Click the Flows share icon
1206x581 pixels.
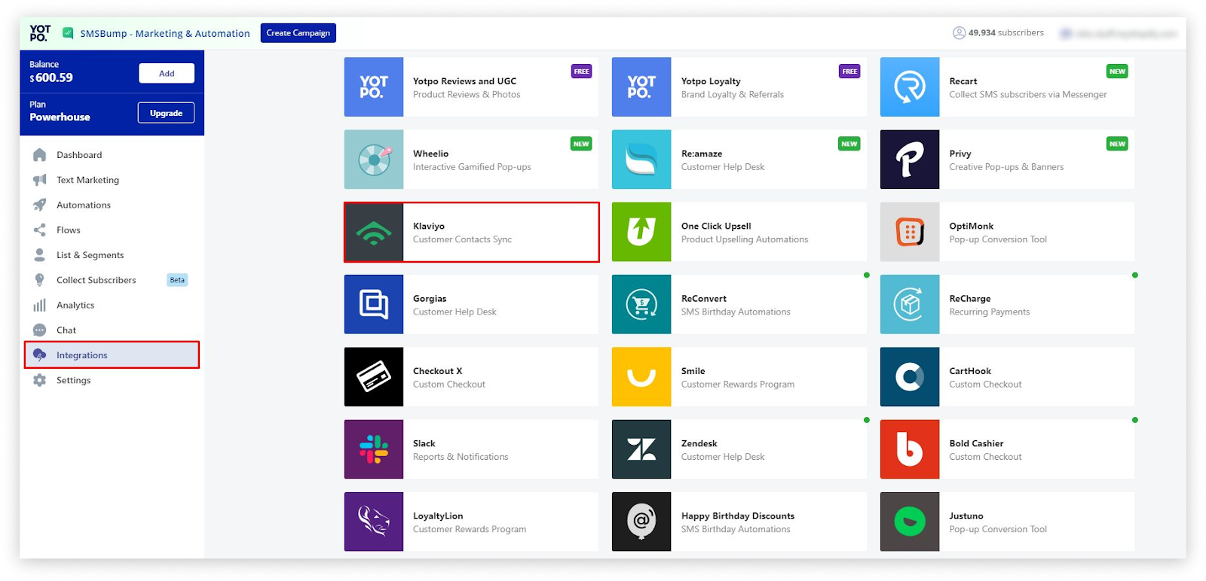point(40,230)
